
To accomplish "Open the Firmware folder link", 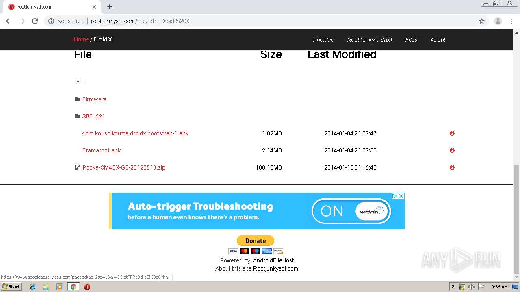I will pos(94,99).
